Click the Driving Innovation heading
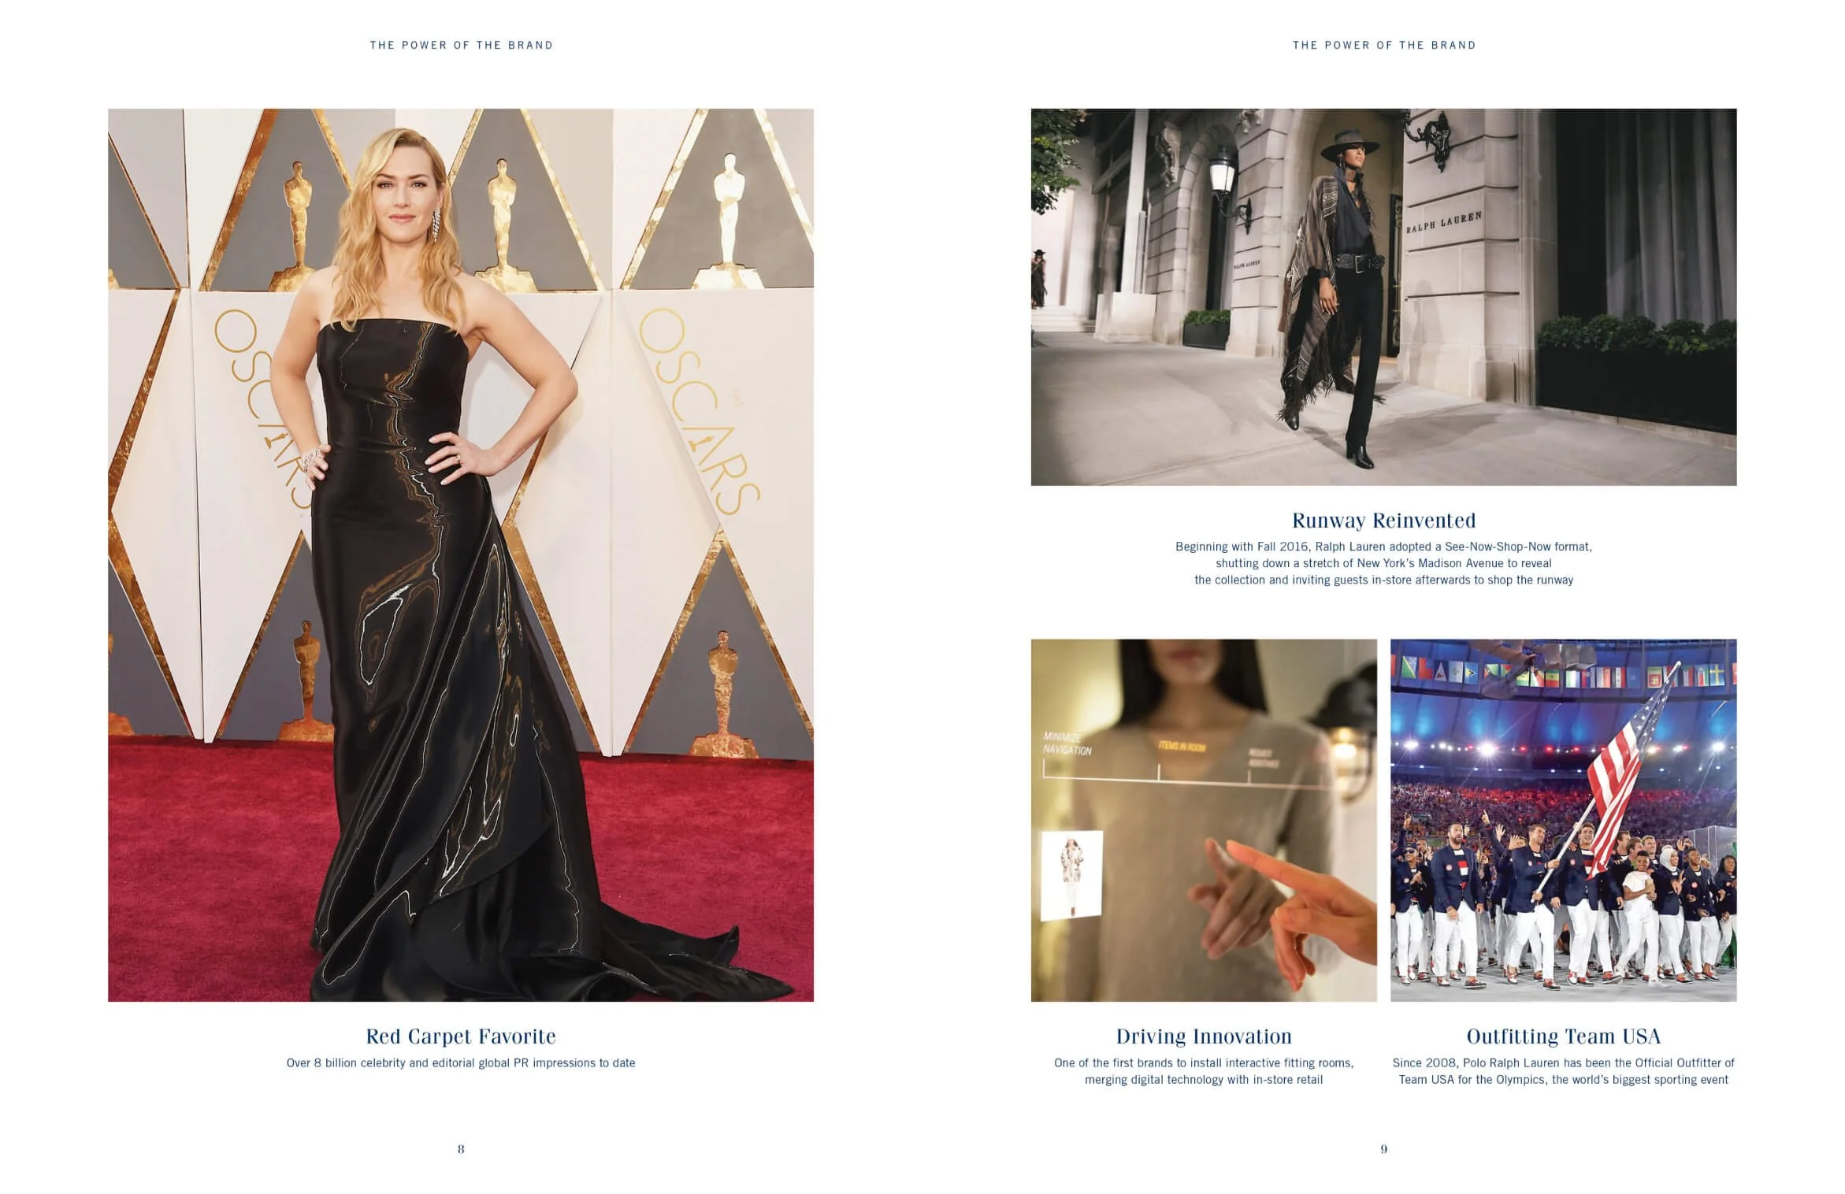The width and height of the screenshot is (1845, 1194). [1203, 1036]
